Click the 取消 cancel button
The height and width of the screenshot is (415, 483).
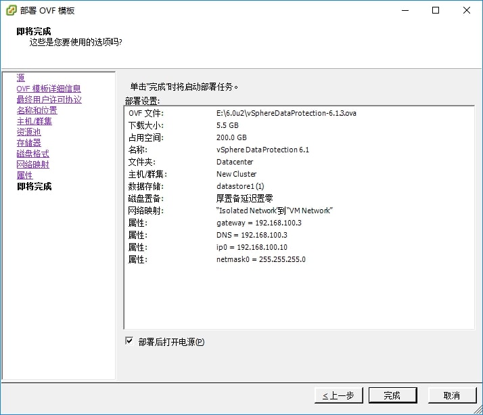point(452,395)
